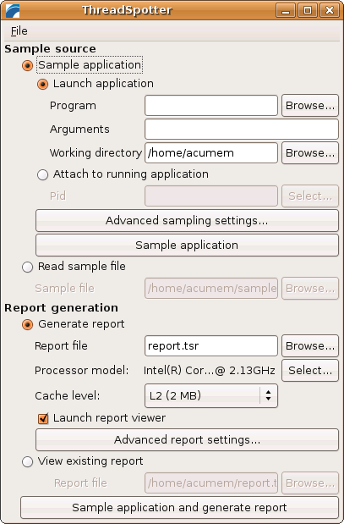This screenshot has width=344, height=524.
Task: Click Sample application and generate report
Action: tap(179, 508)
